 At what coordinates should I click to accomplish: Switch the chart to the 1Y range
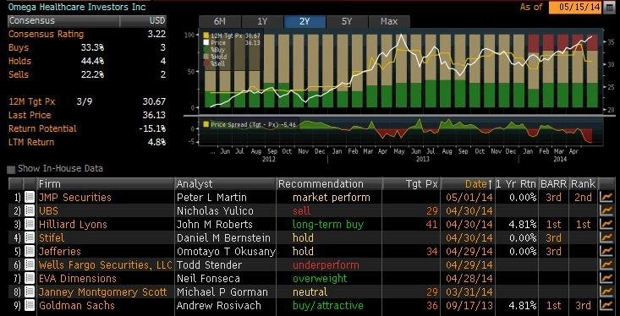tap(262, 21)
